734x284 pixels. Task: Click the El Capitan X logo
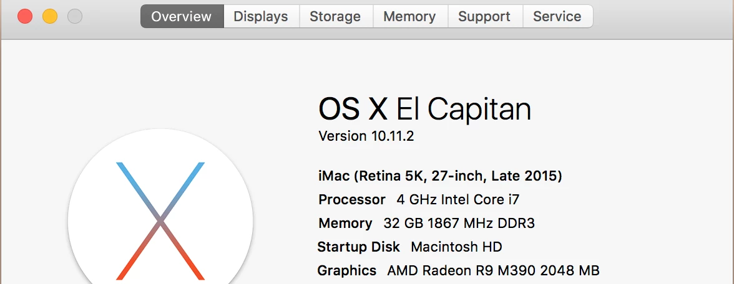160,220
